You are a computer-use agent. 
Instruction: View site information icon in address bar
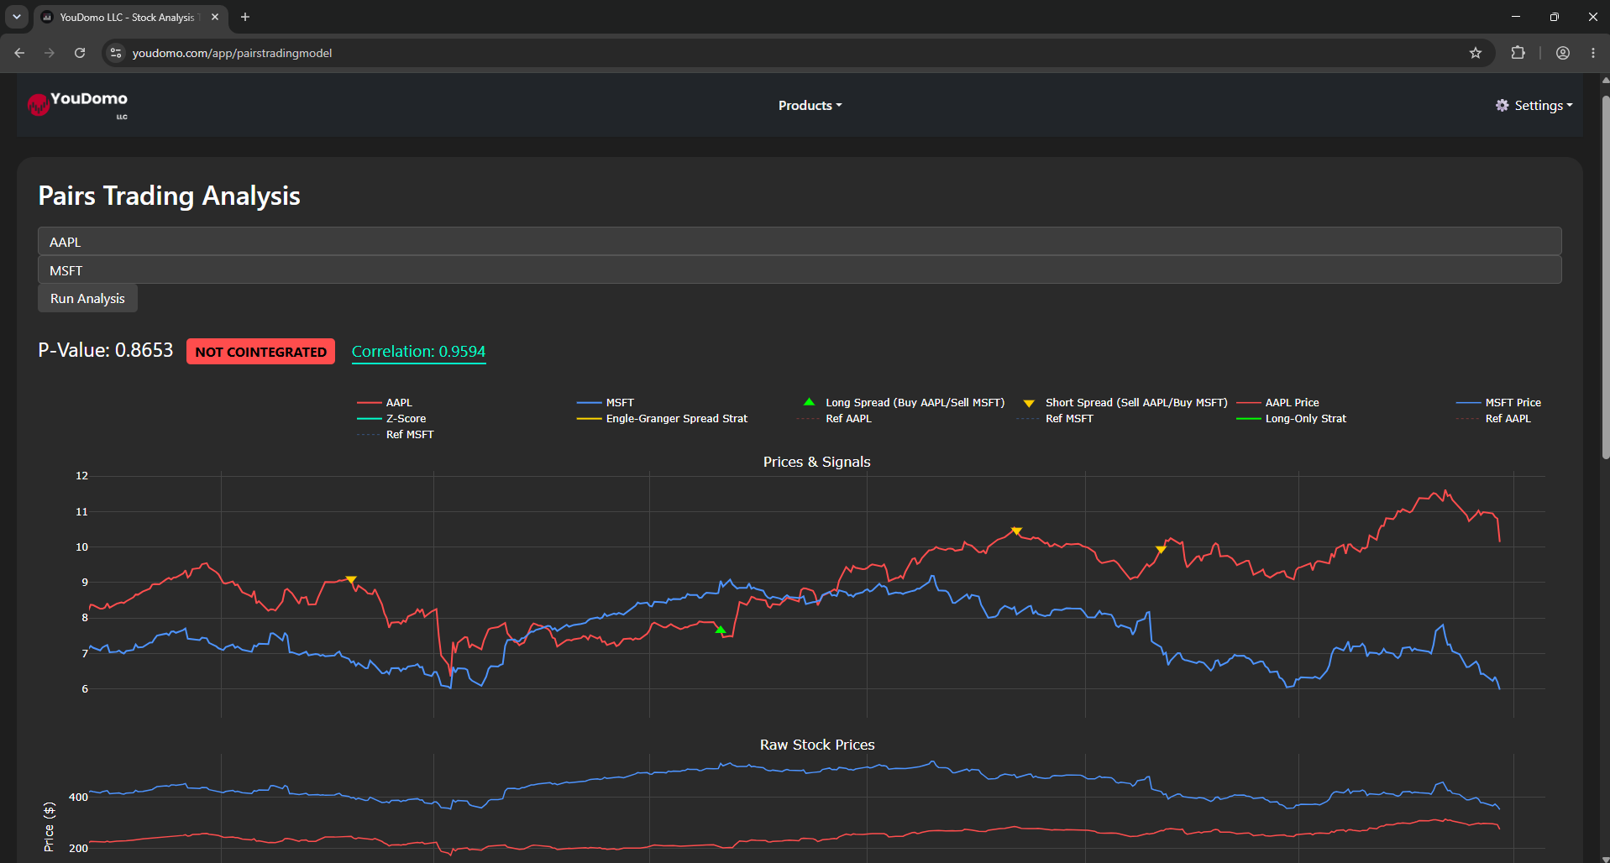(x=116, y=53)
